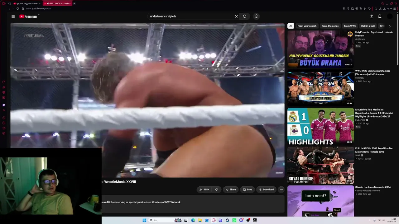
Task: Go to the FM247 HD channel
Action: [361, 120]
